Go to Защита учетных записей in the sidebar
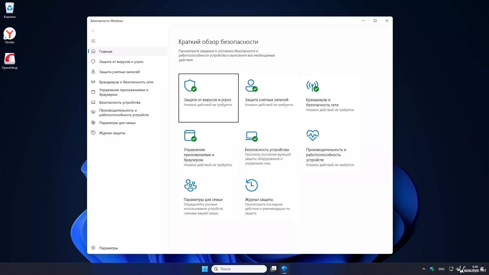Viewport: 489px width, 275px height. [119, 72]
